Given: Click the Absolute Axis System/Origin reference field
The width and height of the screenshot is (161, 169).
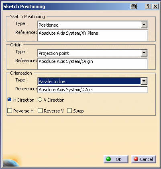Looking at the screenshot, I should click(93, 64).
